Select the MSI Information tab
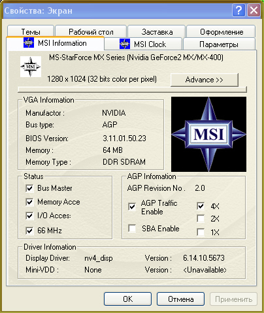 coord(56,43)
